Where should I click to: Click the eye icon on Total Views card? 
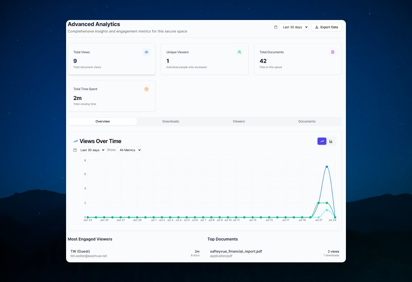coord(146,52)
